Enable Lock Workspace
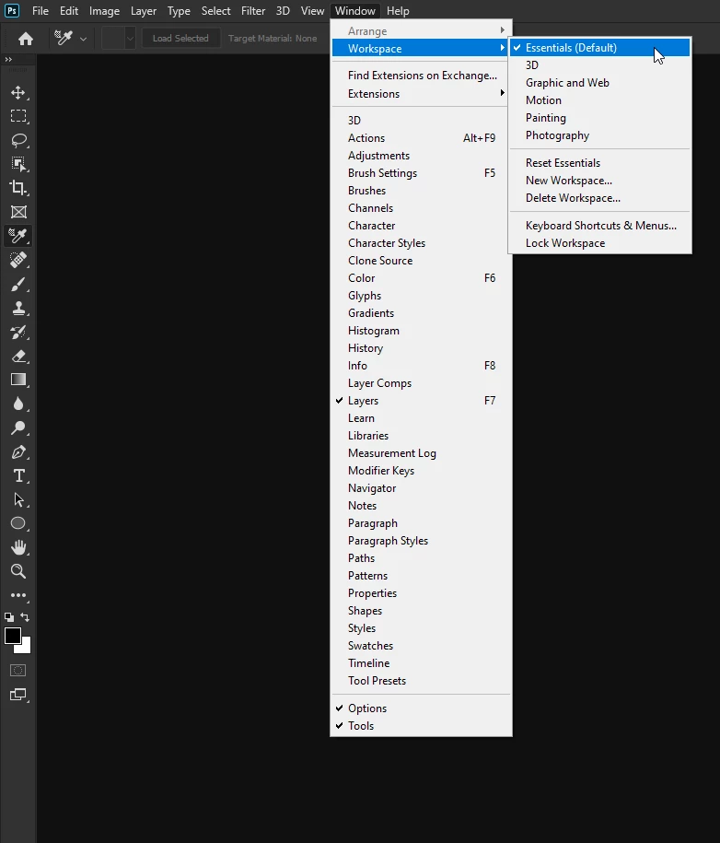 pos(599,243)
